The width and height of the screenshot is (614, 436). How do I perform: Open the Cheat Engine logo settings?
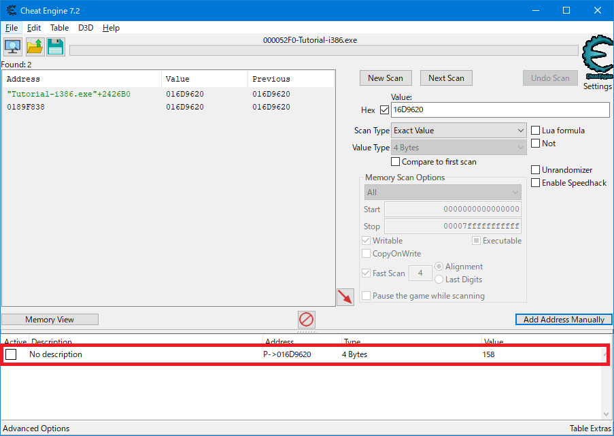[598, 58]
